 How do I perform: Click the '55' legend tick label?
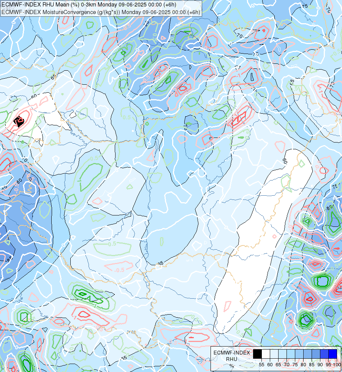click(261, 365)
